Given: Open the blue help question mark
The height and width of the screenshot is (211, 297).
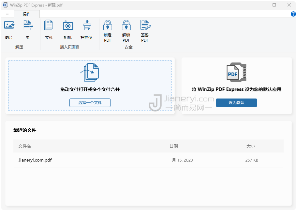Looking at the screenshot, I should [x=293, y=14].
